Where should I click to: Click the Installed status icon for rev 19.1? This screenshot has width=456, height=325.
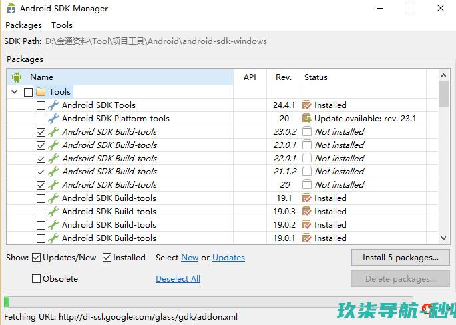pyautogui.click(x=307, y=198)
